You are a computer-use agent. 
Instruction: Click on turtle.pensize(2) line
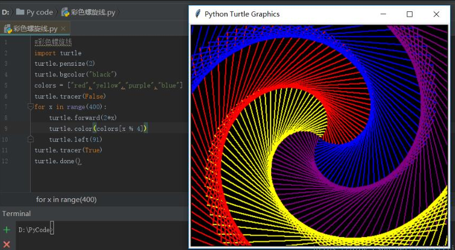[x=65, y=64]
